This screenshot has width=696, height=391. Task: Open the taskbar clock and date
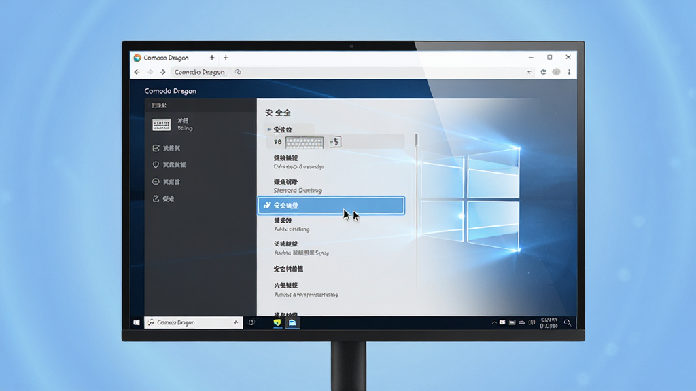tap(549, 322)
